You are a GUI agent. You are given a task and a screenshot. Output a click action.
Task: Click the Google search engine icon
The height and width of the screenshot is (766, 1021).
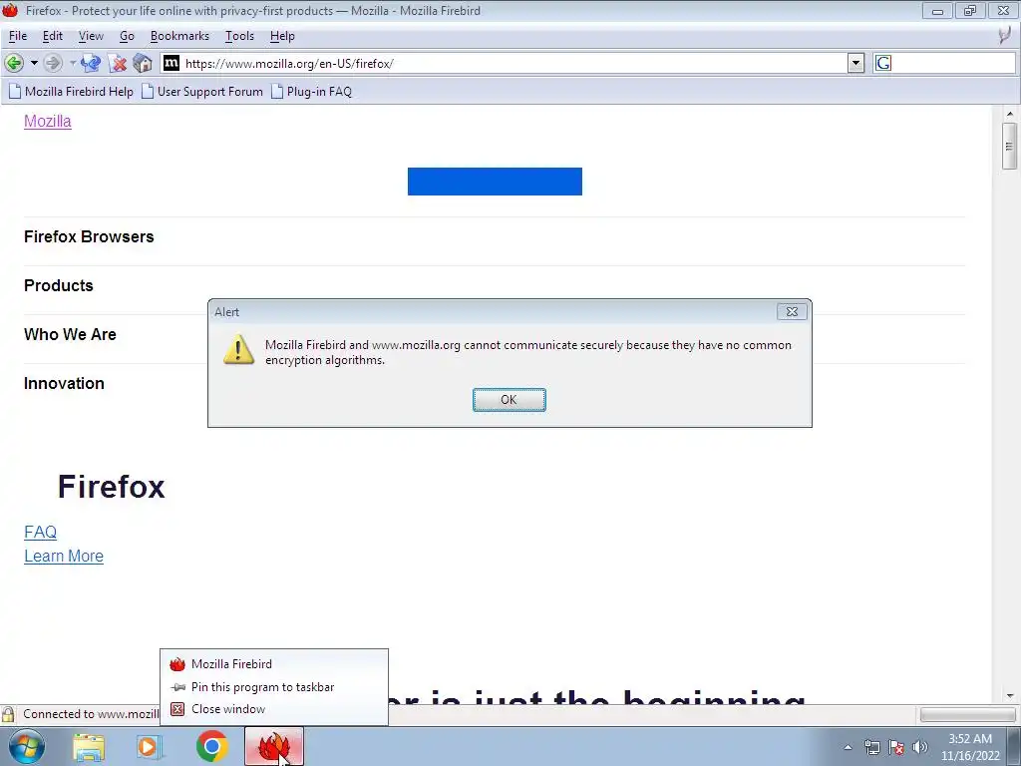(883, 63)
